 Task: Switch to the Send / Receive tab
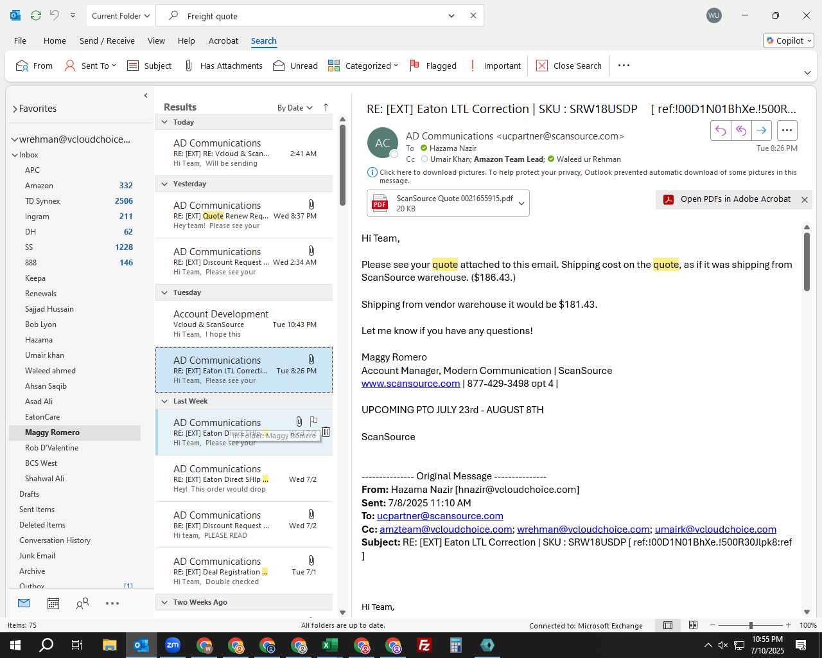pos(107,40)
